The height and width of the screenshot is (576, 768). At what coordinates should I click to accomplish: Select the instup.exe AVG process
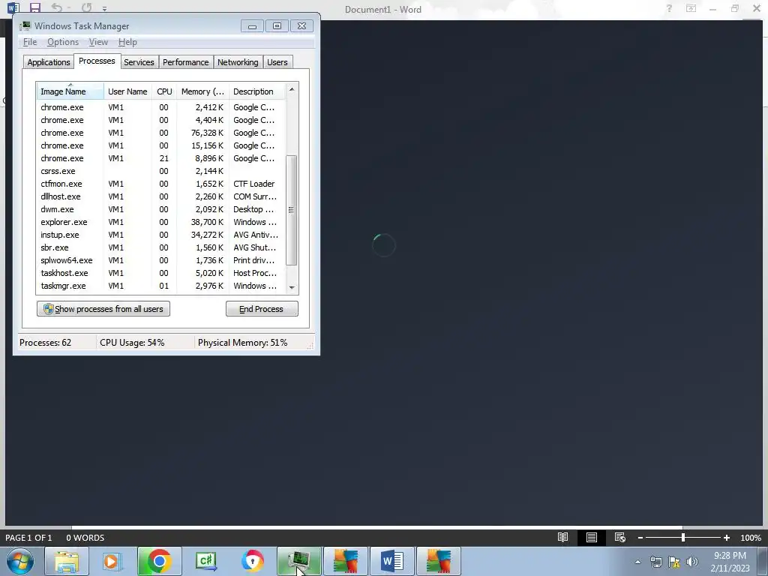tap(160, 235)
